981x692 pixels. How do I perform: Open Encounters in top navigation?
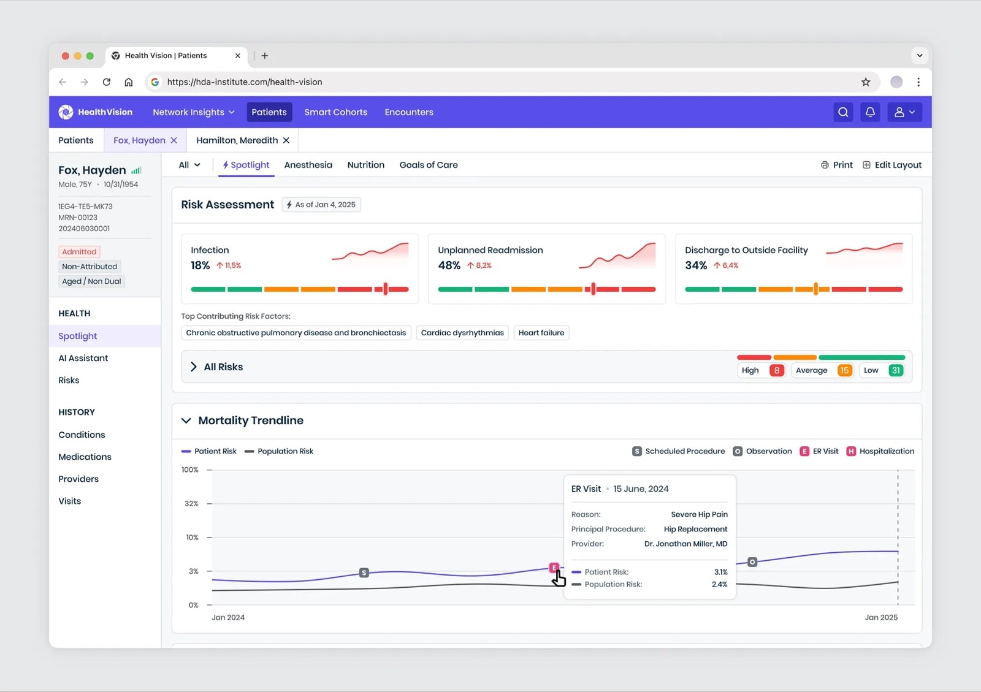coord(409,112)
